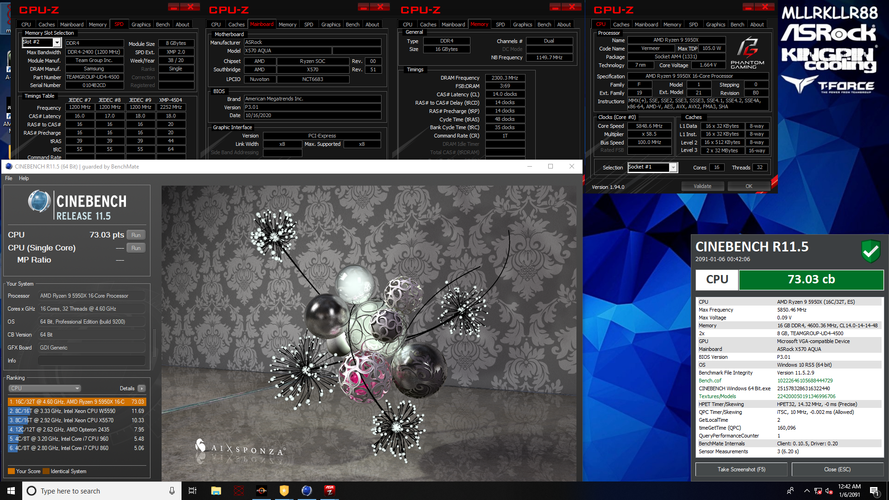Show hidden system tray icons
The image size is (889, 500).
pos(807,491)
